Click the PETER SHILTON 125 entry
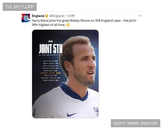The height and width of the screenshot is (130, 163). tap(51, 61)
